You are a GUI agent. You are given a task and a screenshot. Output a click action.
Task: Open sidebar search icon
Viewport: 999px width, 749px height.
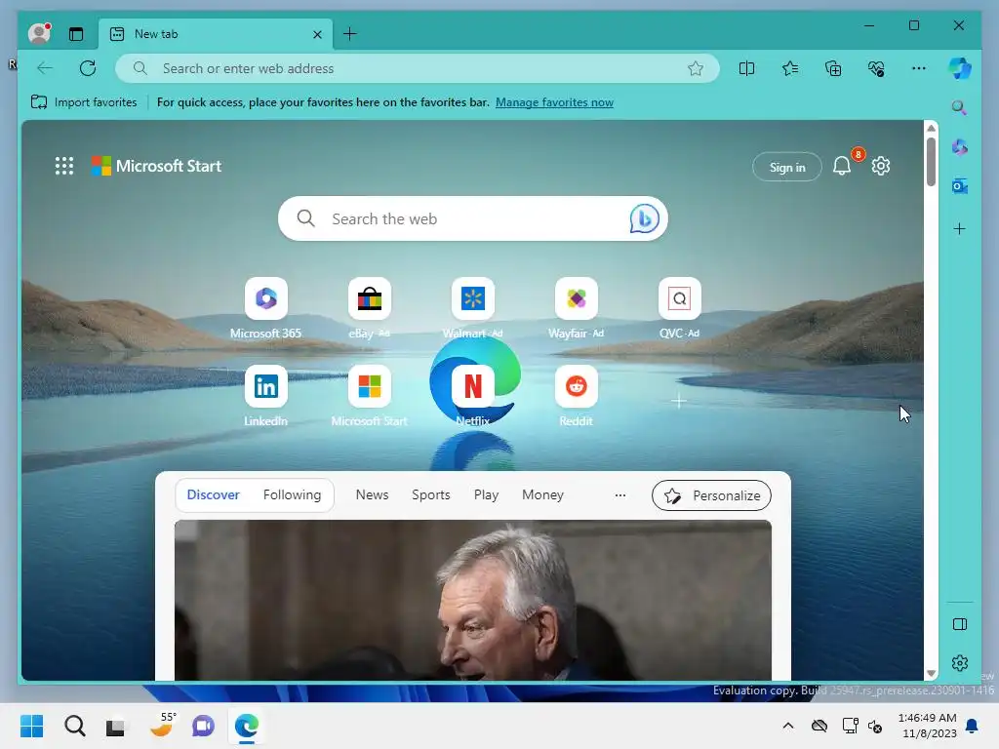point(960,107)
